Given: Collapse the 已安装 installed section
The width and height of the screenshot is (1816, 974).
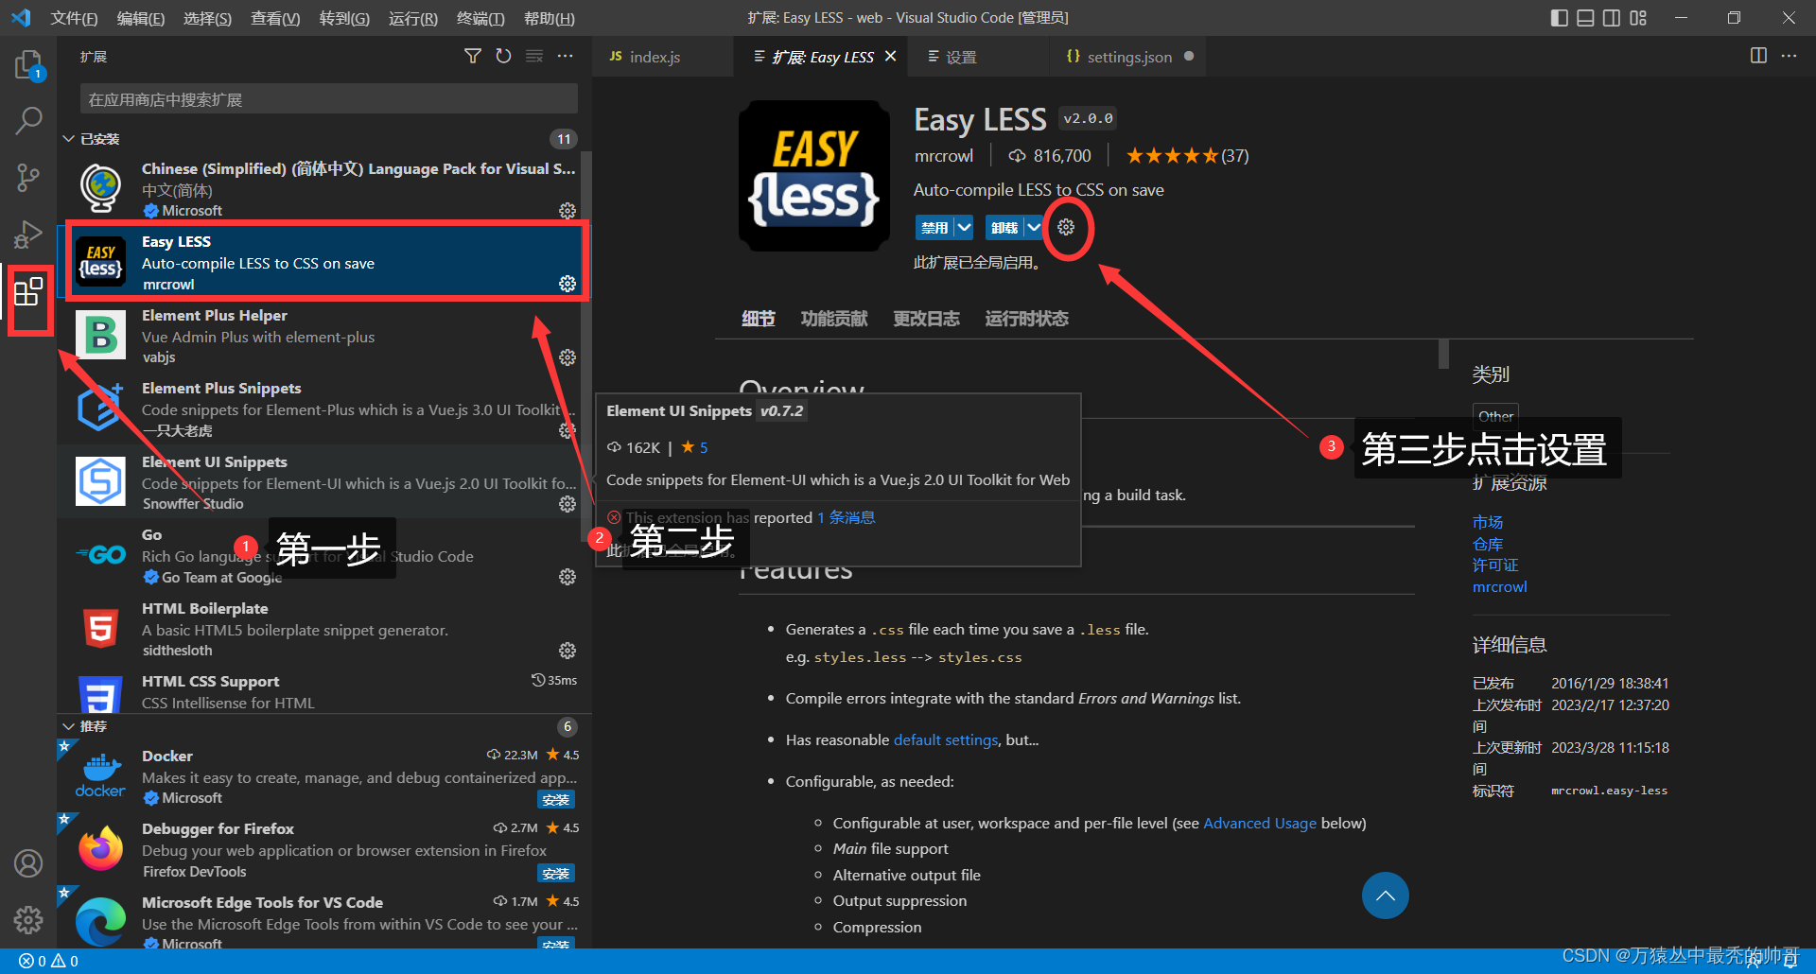Looking at the screenshot, I should pyautogui.click(x=68, y=139).
